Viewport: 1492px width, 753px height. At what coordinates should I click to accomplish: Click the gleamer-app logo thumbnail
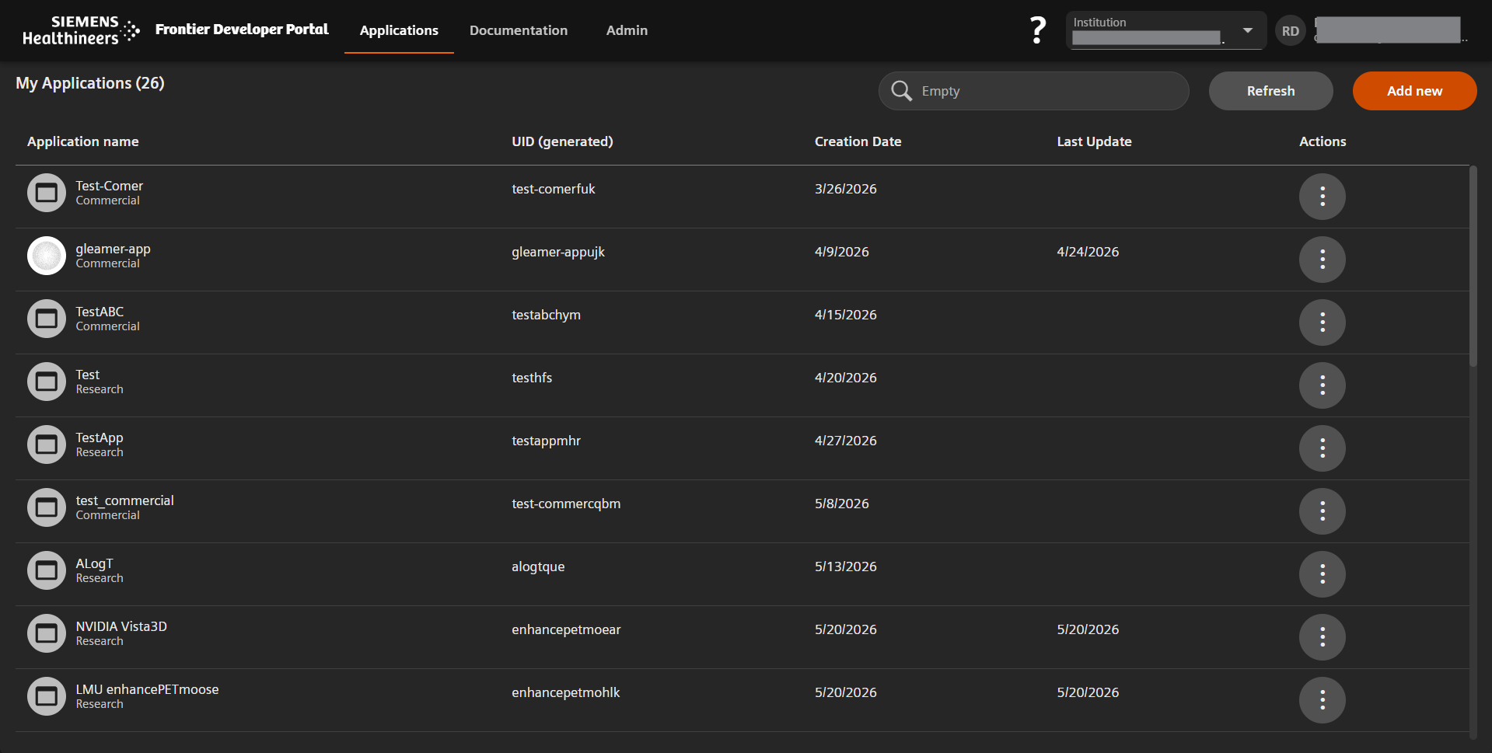pyautogui.click(x=47, y=256)
